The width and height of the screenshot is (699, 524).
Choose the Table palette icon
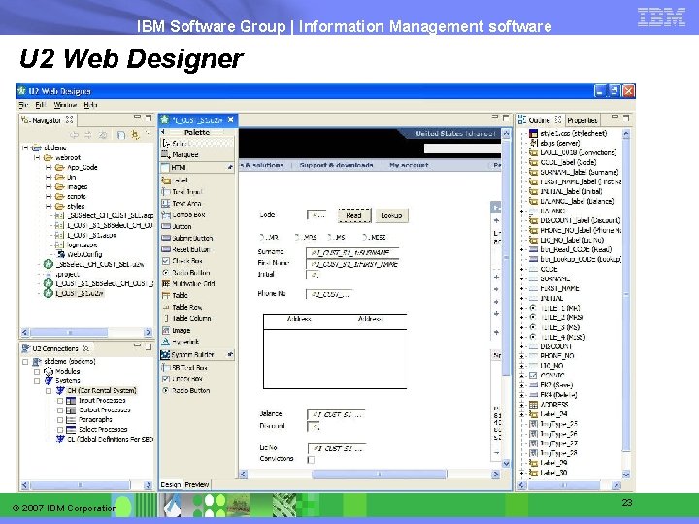pos(166,295)
